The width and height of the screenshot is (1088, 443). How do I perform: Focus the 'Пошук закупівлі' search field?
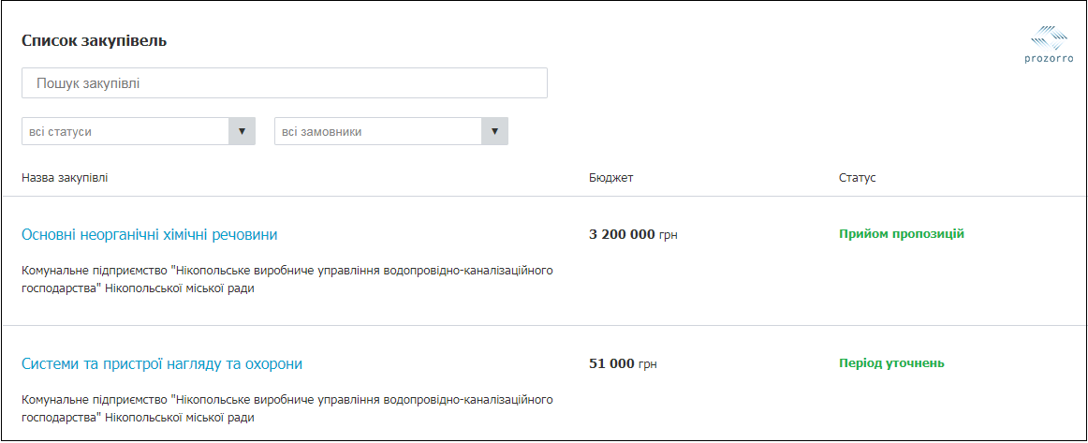pyautogui.click(x=284, y=83)
